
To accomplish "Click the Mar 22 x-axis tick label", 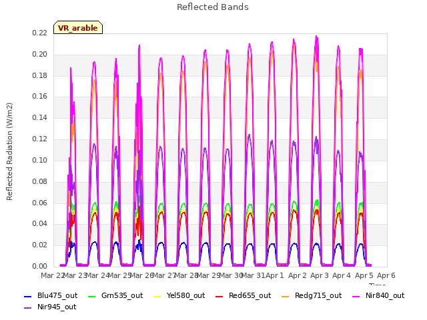I will tap(52, 275).
